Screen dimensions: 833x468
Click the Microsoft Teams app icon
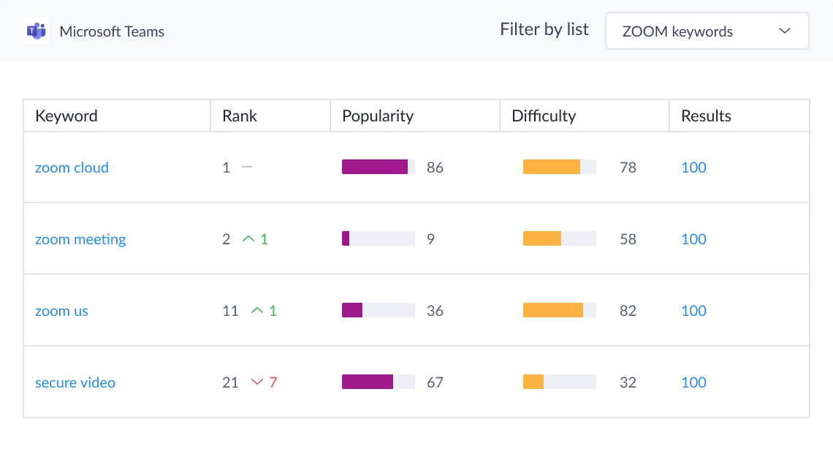click(37, 31)
